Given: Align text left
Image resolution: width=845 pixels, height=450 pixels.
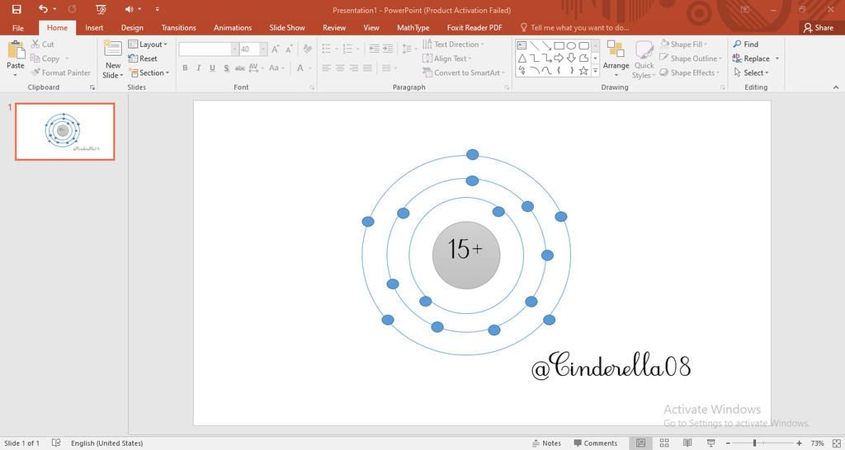Looking at the screenshot, I should (x=327, y=68).
